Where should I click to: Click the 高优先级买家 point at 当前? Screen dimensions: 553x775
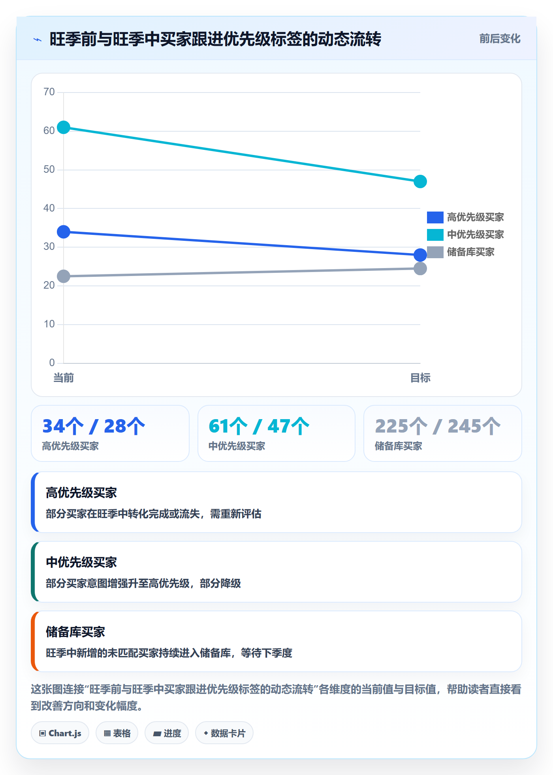click(x=64, y=232)
